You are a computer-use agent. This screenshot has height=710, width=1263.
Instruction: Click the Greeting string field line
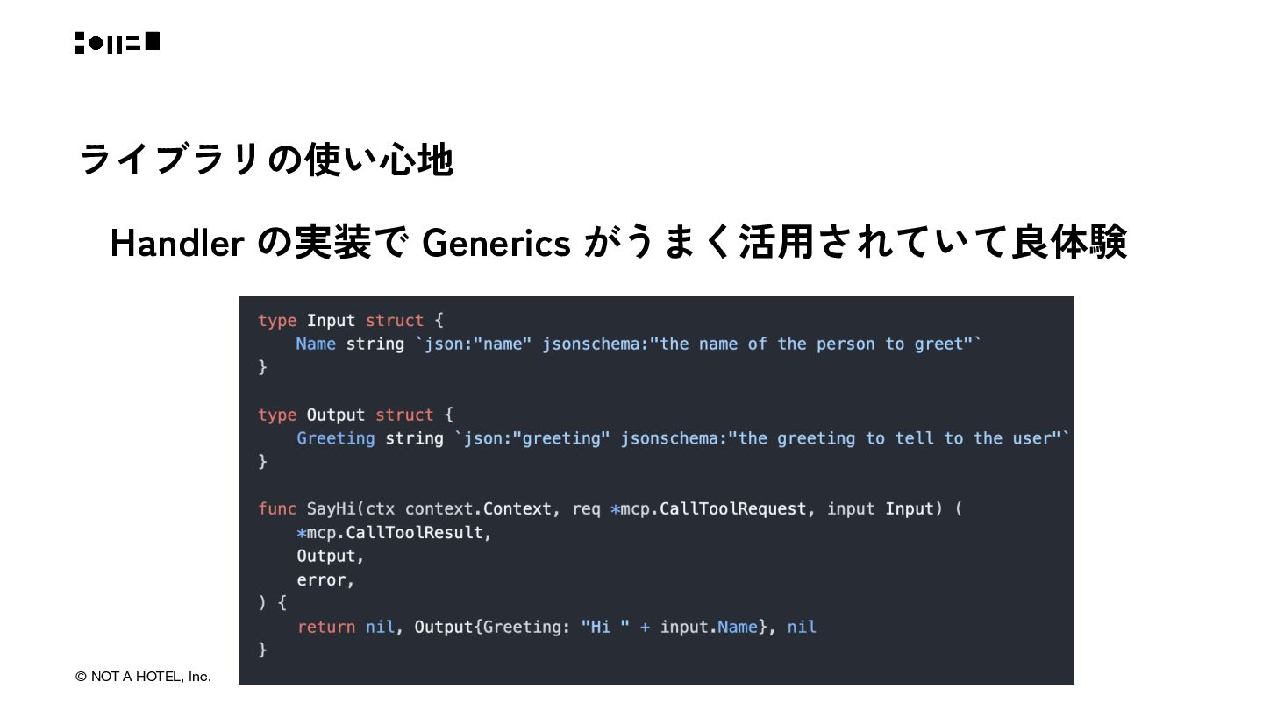pos(683,438)
